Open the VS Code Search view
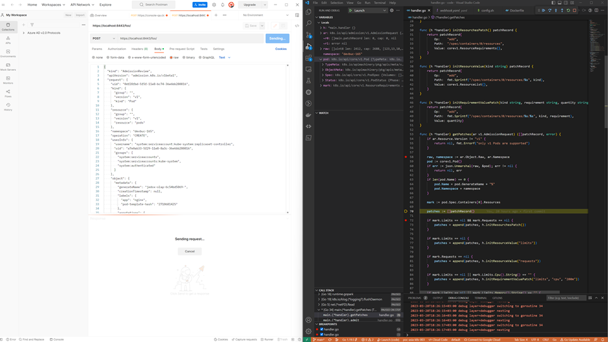This screenshot has height=342, width=608. (x=309, y=23)
